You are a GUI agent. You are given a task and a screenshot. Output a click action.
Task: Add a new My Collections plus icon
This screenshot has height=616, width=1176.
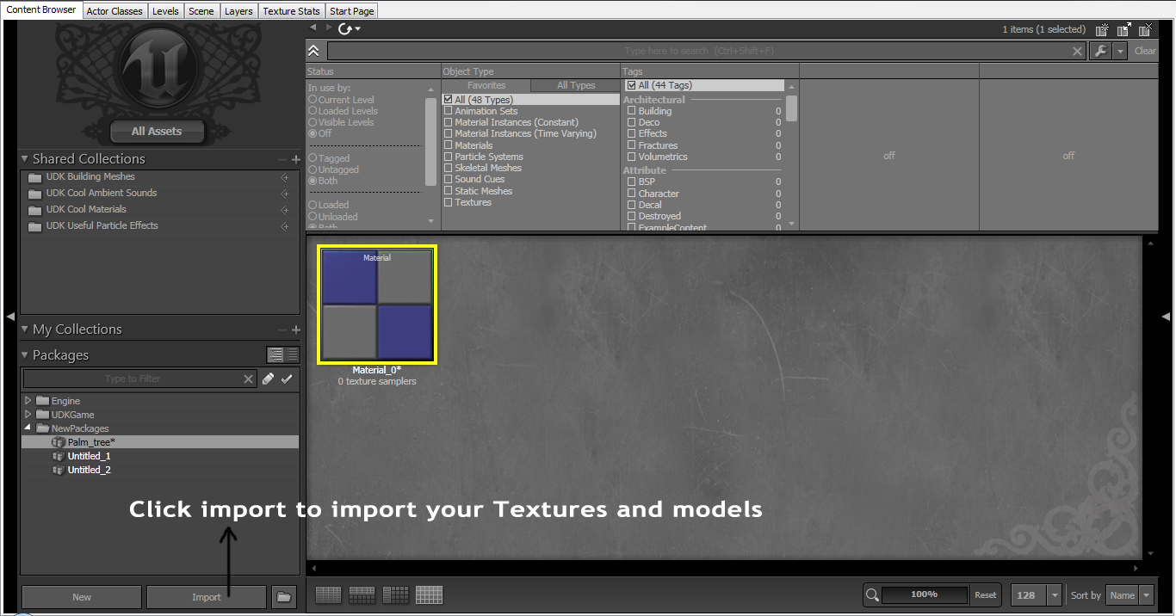tap(296, 330)
